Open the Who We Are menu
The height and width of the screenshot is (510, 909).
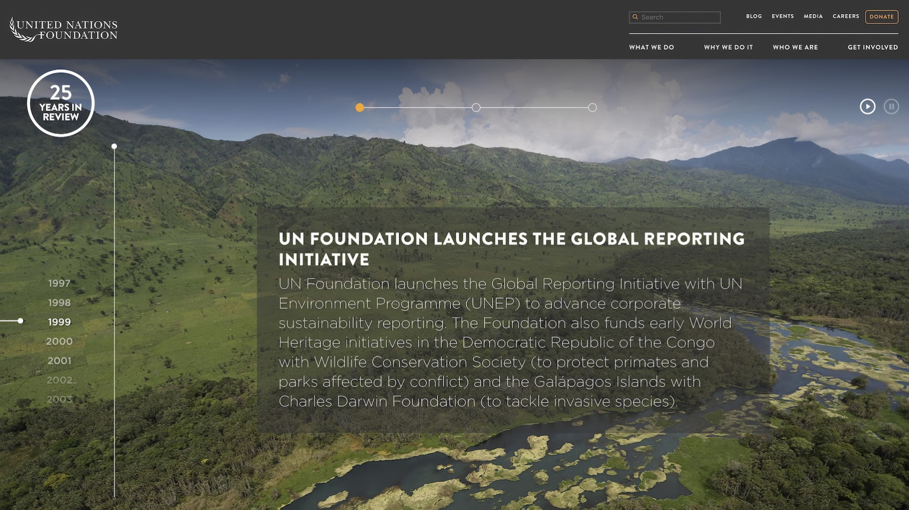[x=795, y=47]
